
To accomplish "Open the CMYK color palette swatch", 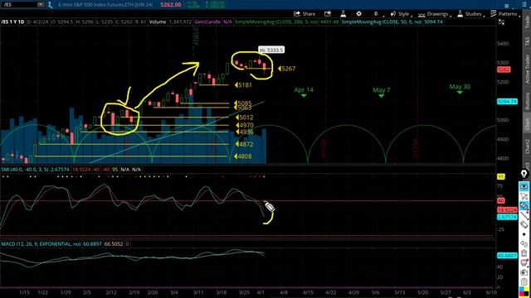I will tap(524, 291).
